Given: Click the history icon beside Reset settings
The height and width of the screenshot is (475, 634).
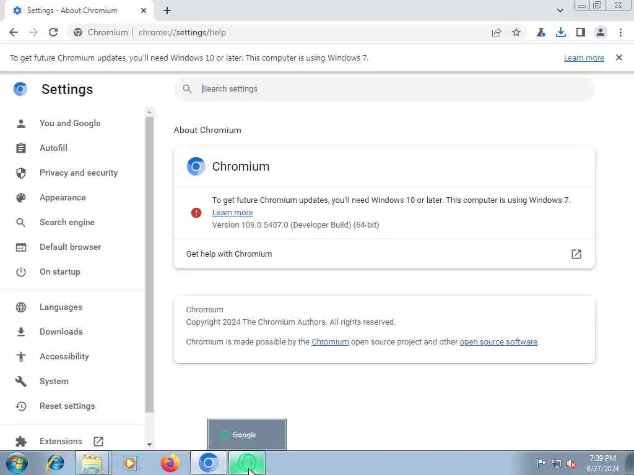Looking at the screenshot, I should [x=21, y=406].
